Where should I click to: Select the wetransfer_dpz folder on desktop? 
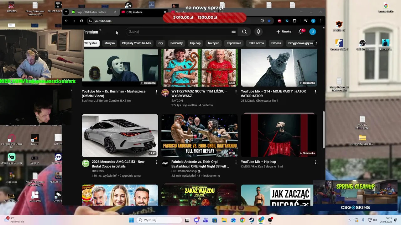click(x=362, y=140)
